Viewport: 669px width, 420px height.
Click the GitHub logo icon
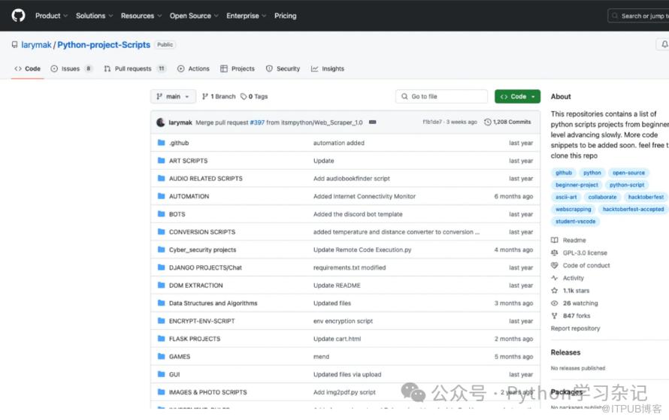point(18,15)
